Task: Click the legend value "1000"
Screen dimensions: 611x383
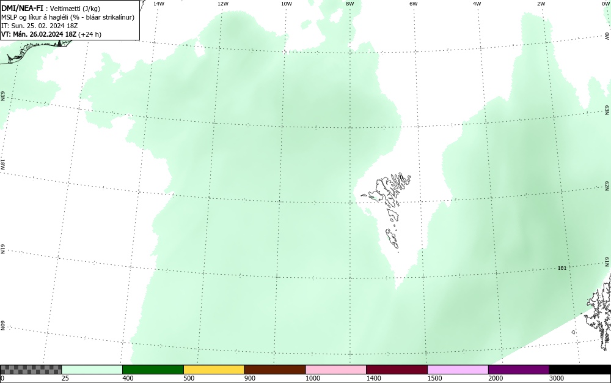Action: click(x=313, y=378)
